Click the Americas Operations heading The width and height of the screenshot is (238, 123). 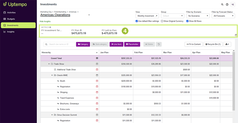tap(55, 15)
